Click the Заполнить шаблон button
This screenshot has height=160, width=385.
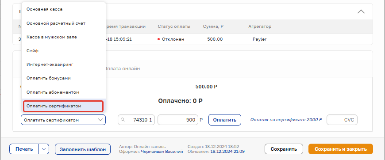(83, 149)
